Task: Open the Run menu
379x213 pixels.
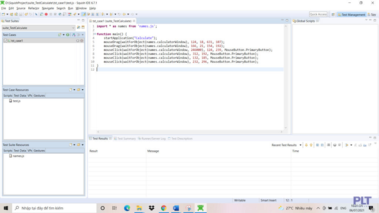Action: [x=70, y=8]
